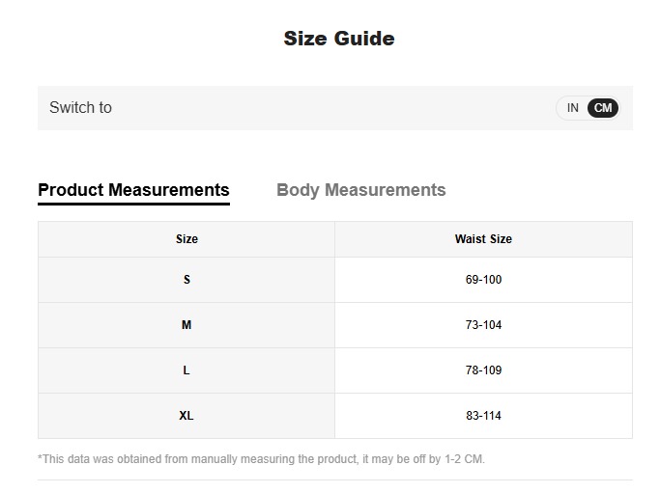Switch to the Body Measurements tab
The width and height of the screenshot is (660, 493).
[360, 190]
